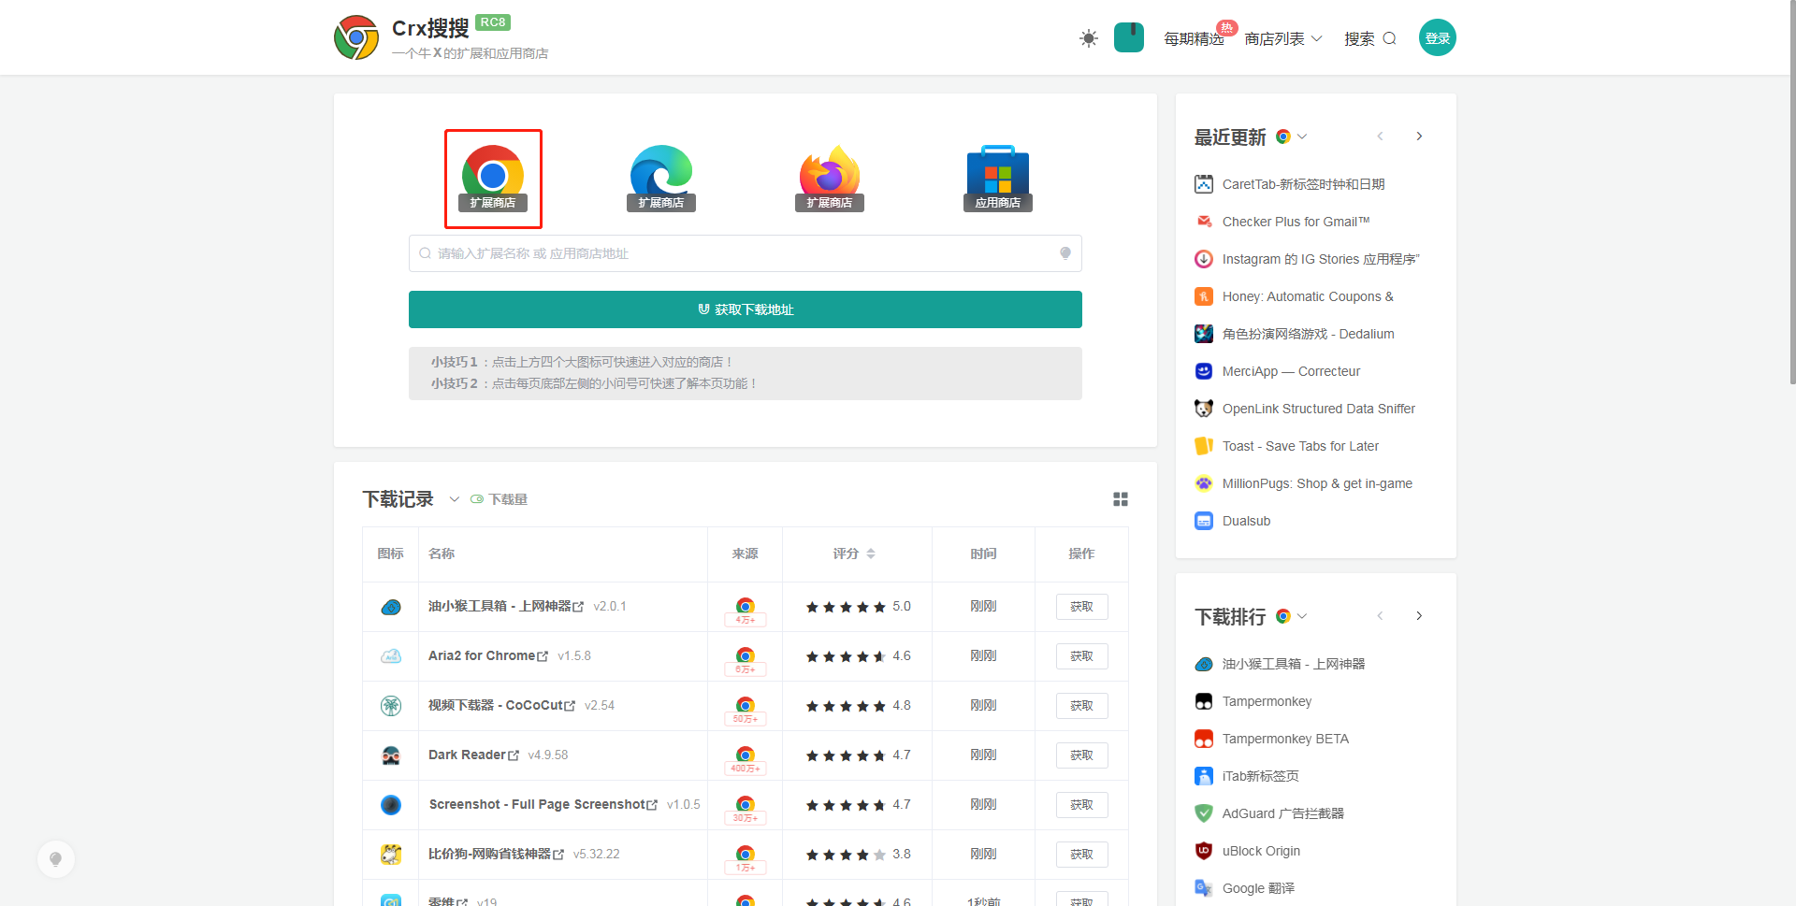Click 获取 button for 油小猴工具箱 row

click(1082, 607)
